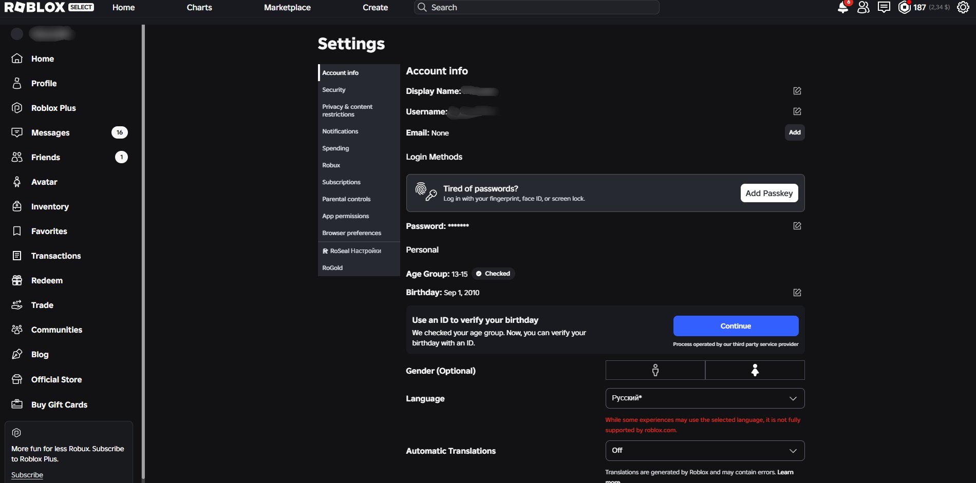Click the search magnifier icon
976x483 pixels.
pos(422,7)
